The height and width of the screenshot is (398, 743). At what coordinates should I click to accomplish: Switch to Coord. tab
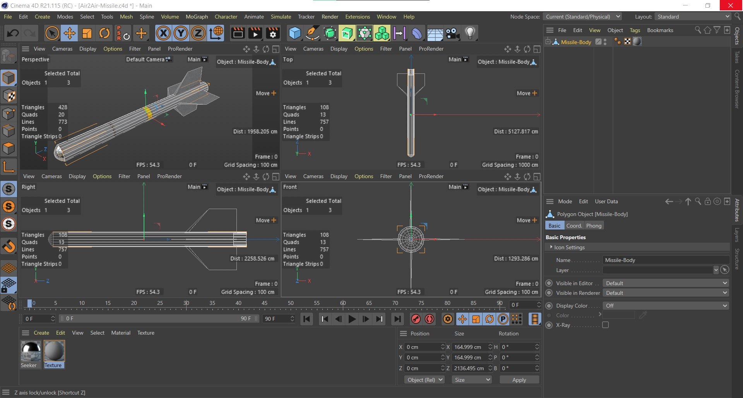[x=574, y=226]
